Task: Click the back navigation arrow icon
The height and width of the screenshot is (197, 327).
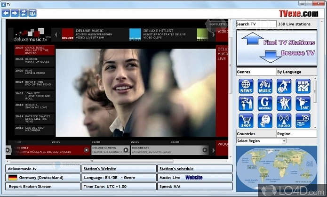Action: point(6,13)
